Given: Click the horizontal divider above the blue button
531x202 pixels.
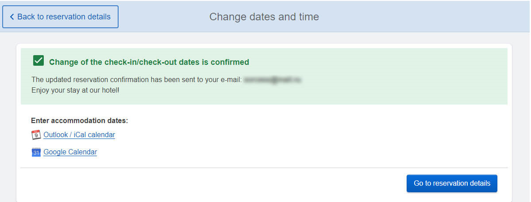Looking at the screenshot, I should pyautogui.click(x=264, y=168).
